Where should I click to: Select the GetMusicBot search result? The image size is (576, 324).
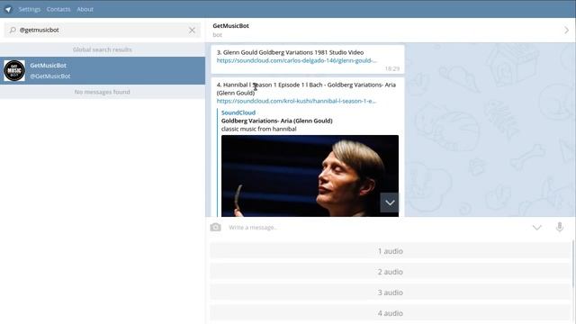[103, 70]
